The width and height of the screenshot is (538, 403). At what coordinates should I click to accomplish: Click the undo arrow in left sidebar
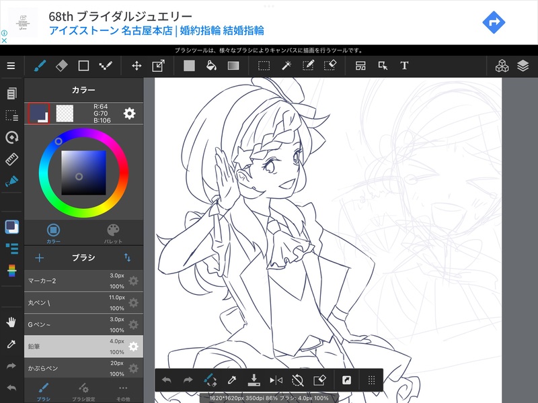coord(11,388)
